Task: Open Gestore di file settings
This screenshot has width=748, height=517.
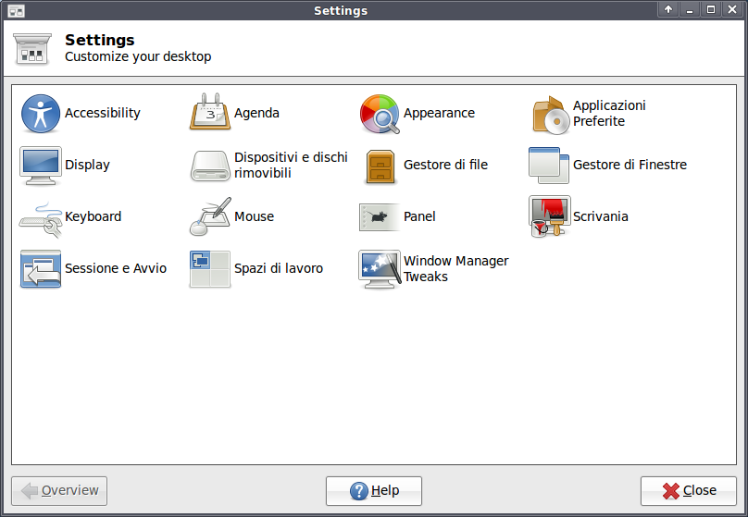Action: [x=380, y=166]
